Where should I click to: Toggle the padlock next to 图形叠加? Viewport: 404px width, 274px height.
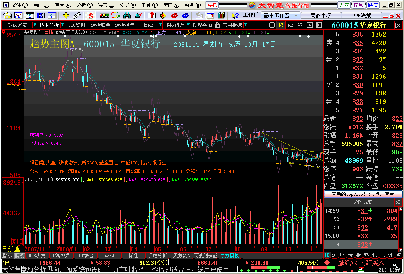[218, 25]
